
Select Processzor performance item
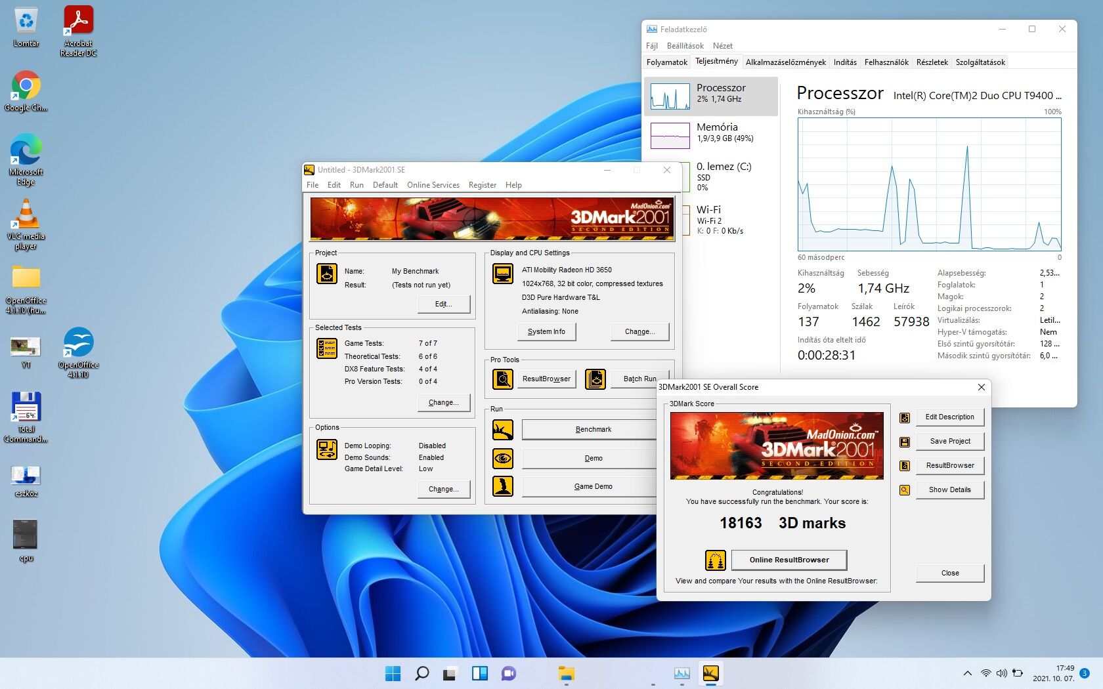(711, 96)
